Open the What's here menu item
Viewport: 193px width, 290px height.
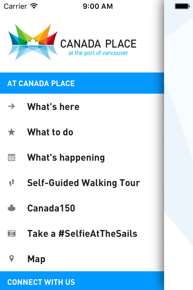[53, 107]
